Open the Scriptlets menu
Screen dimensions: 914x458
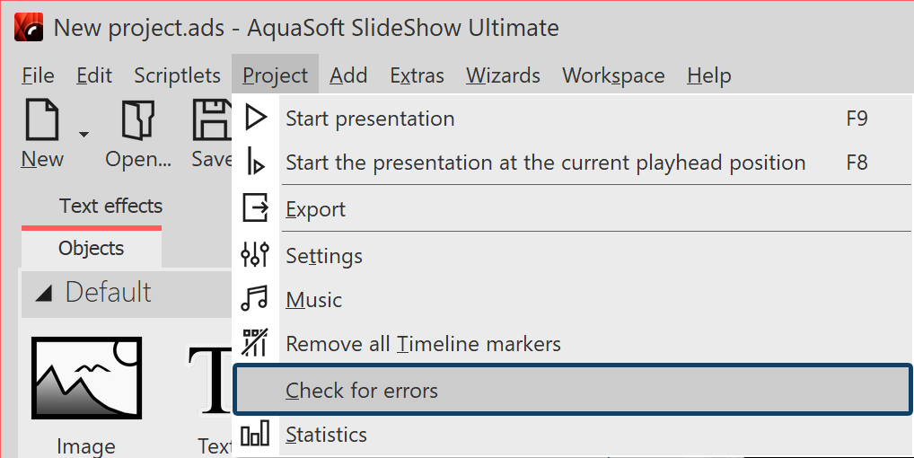click(177, 75)
